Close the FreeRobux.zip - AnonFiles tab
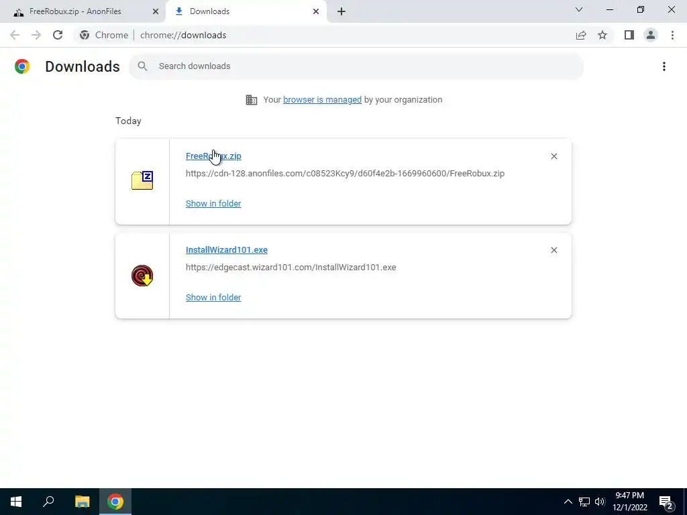This screenshot has width=687, height=515. tap(156, 11)
